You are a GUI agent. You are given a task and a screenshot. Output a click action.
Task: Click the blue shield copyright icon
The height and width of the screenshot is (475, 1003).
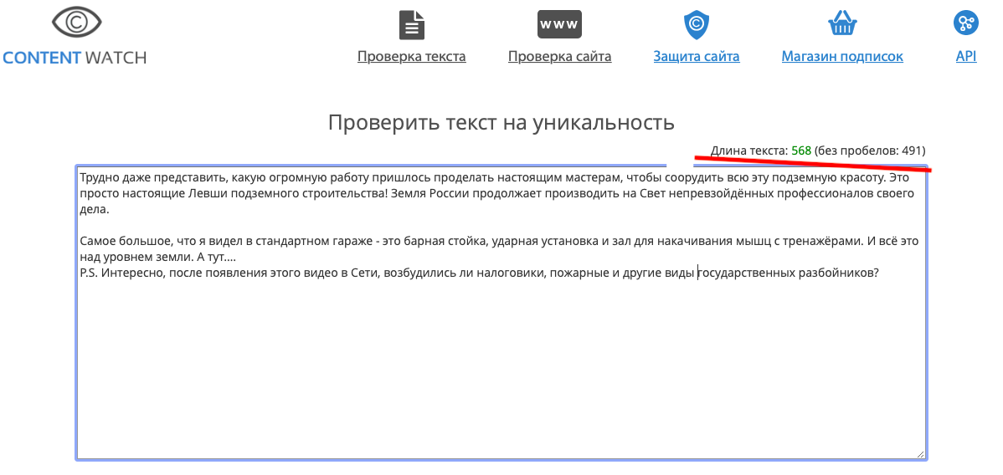(x=696, y=25)
